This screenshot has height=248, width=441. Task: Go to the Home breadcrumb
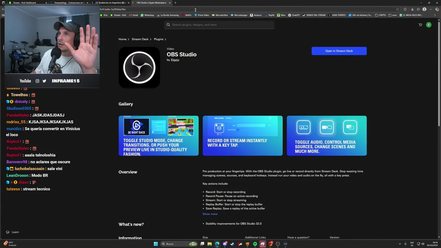point(122,39)
